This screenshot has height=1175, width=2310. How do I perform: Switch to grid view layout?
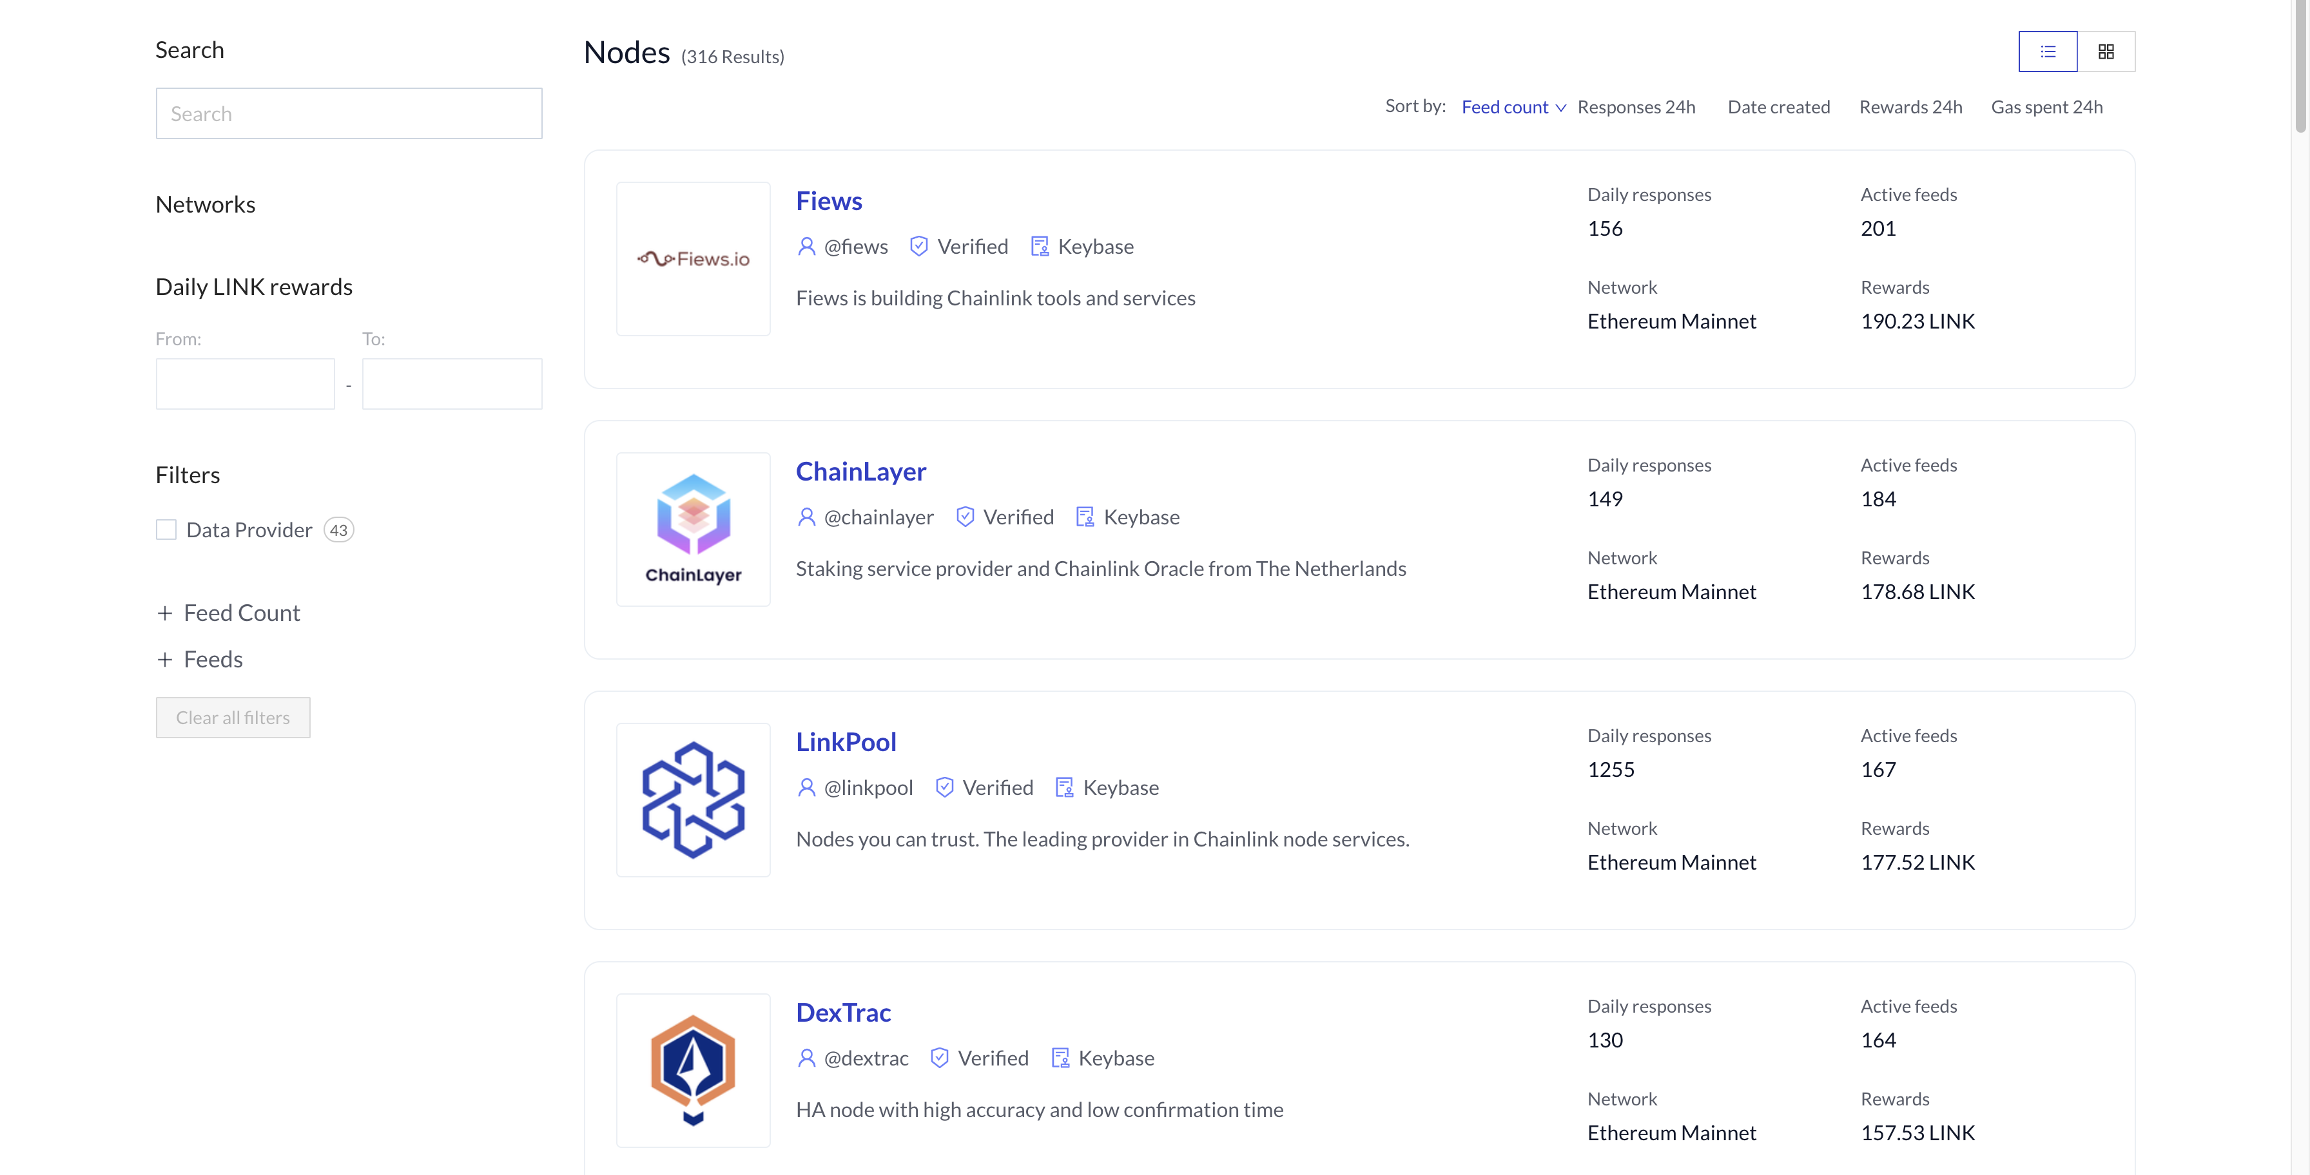point(2104,50)
